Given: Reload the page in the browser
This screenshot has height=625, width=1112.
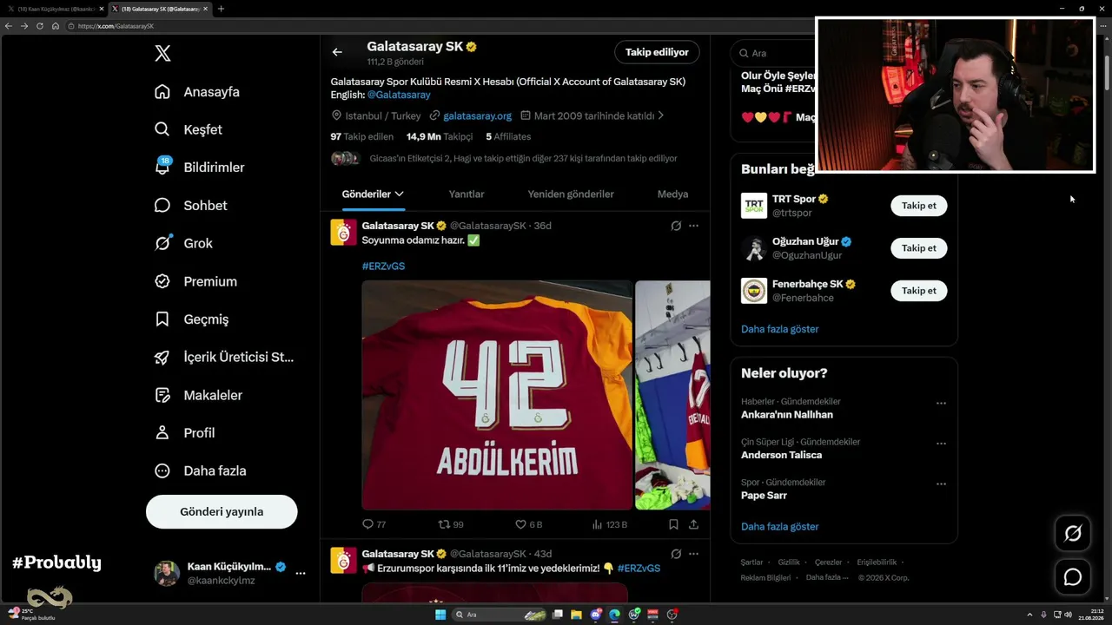Looking at the screenshot, I should (x=40, y=26).
